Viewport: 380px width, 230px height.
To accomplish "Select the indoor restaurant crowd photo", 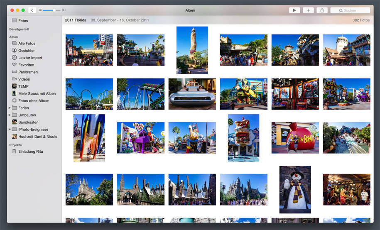I will click(x=346, y=190).
